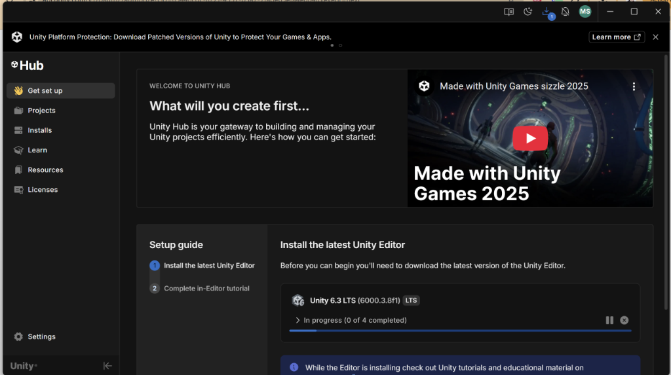This screenshot has width=671, height=375.
Task: Open the Learn sidebar item
Action: pos(61,150)
